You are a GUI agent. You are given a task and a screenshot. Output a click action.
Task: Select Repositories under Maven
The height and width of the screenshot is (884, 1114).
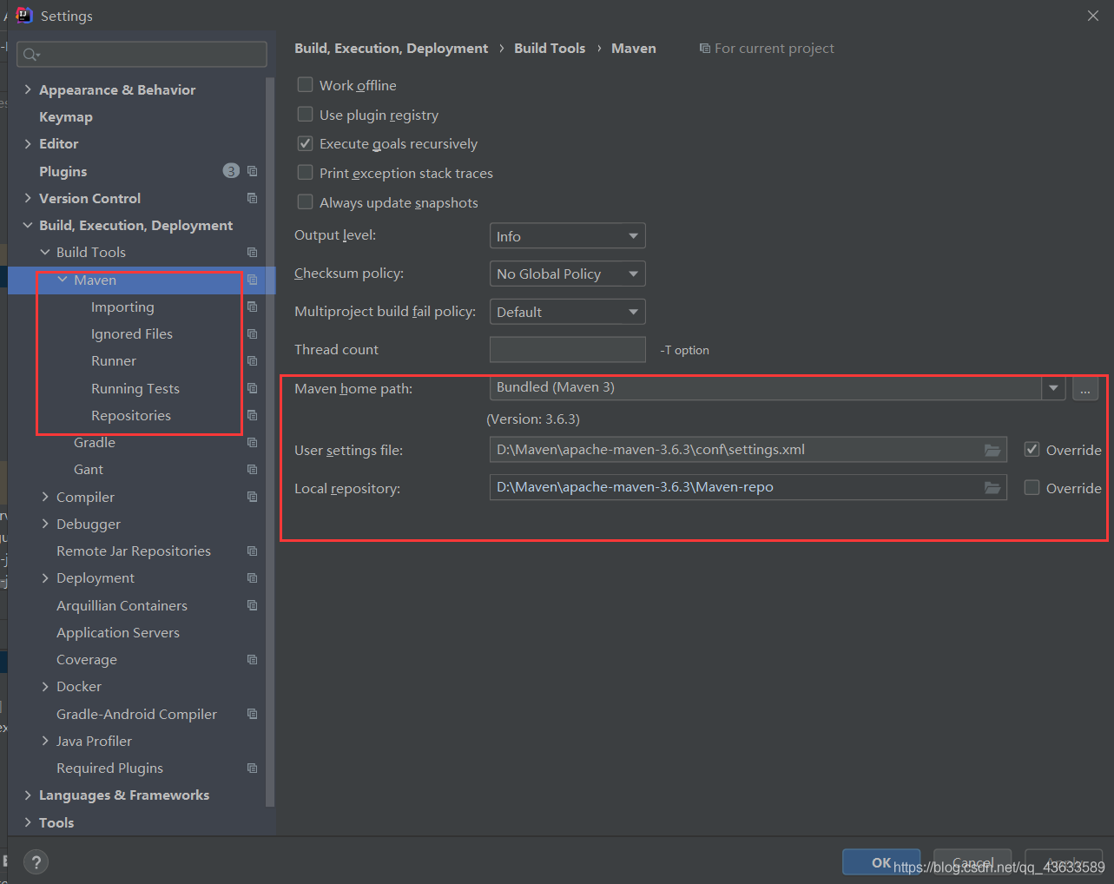point(131,416)
